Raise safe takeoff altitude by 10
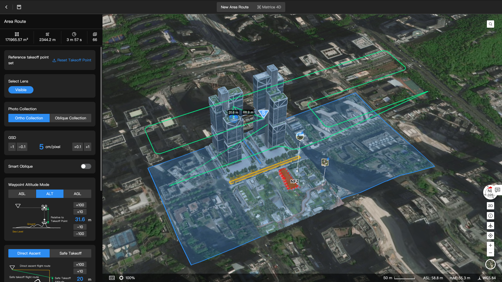 click(x=80, y=271)
